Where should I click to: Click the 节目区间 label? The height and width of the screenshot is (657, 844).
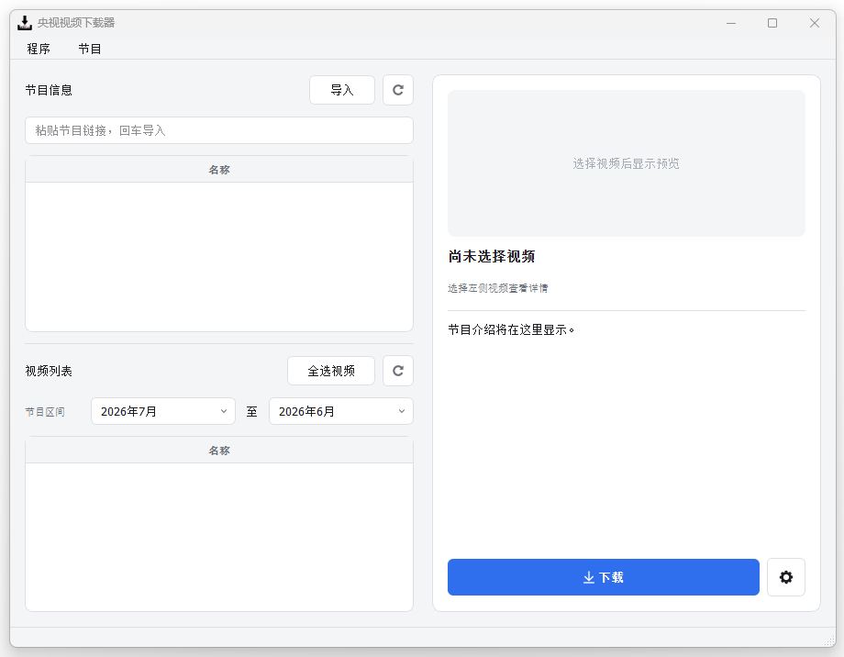45,412
